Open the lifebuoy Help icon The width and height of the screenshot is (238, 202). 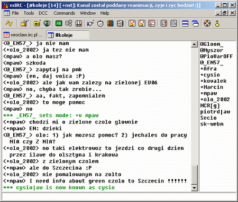pos(207,23)
